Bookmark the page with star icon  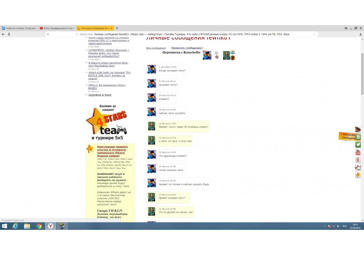pos(314,34)
